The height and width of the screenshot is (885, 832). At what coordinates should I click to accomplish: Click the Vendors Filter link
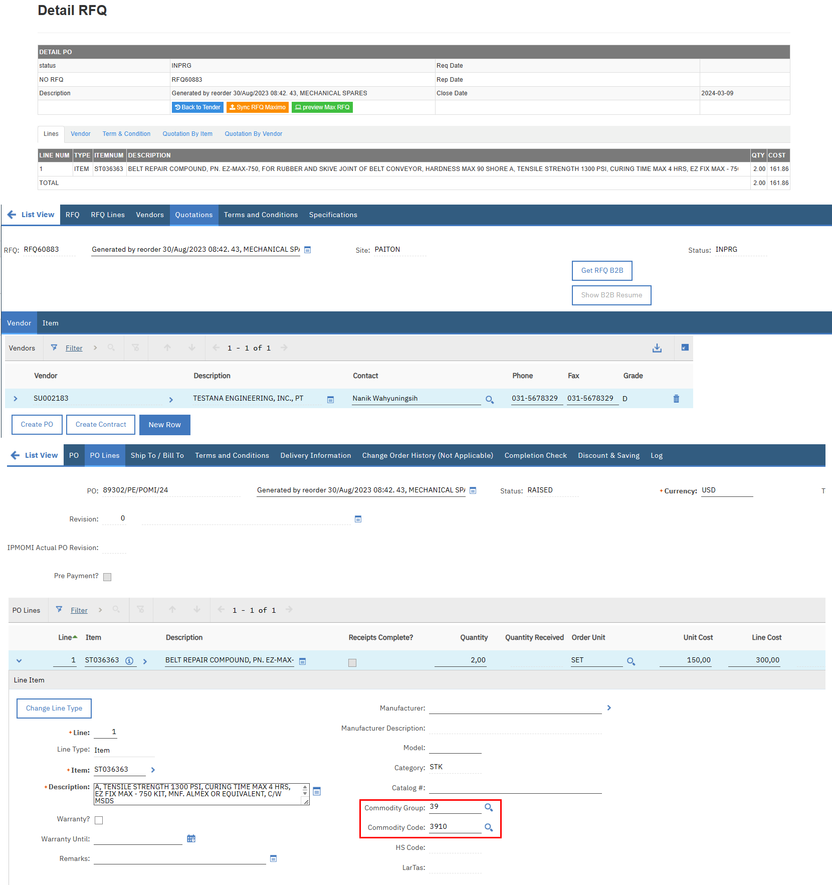click(74, 348)
